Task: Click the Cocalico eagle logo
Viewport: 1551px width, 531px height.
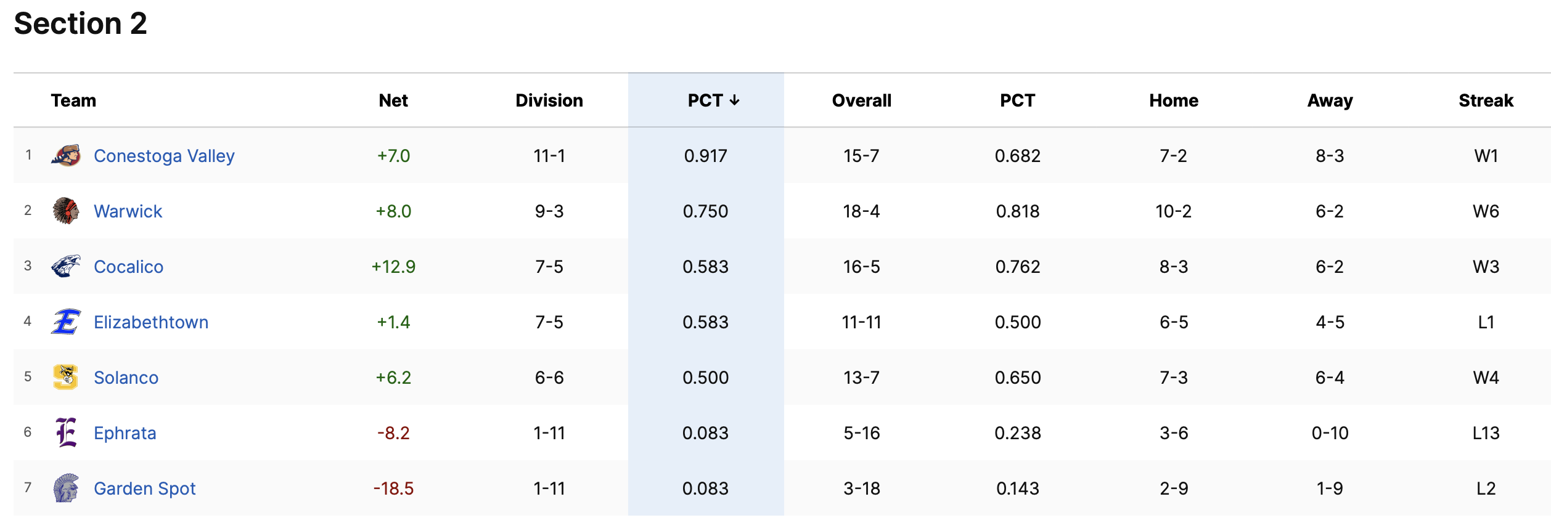Action: click(x=66, y=267)
